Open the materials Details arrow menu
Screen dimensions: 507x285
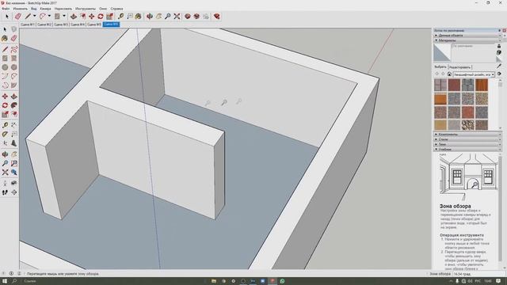coord(499,74)
